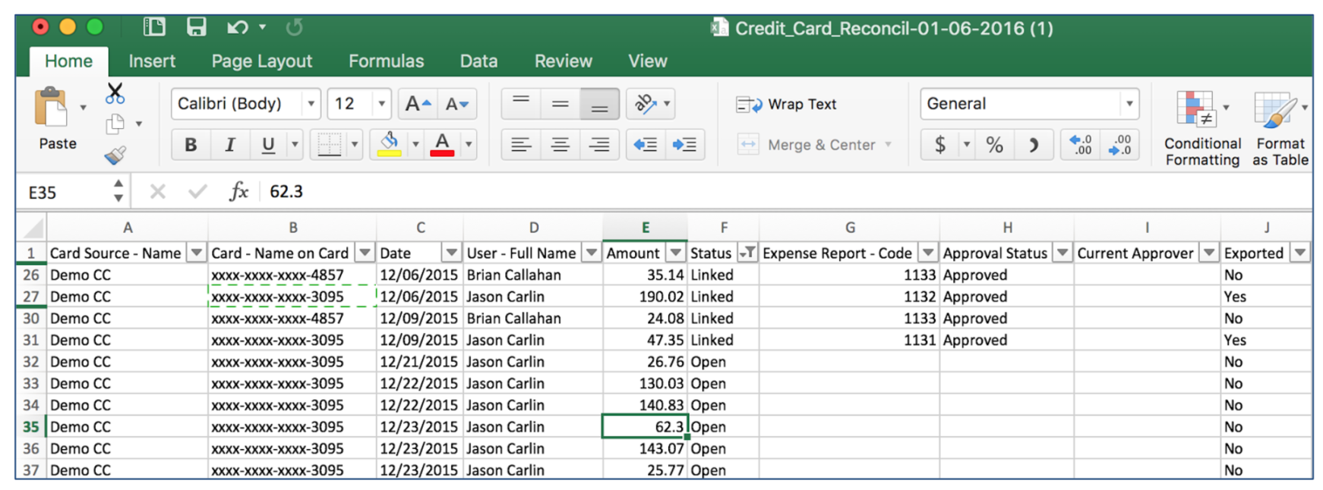
Task: Decrease font size with small A icon
Action: point(457,104)
